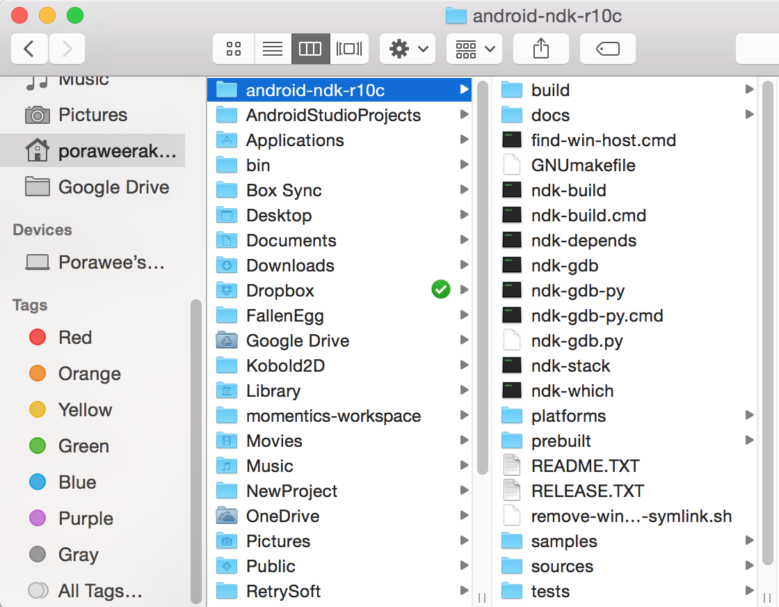Click the ndk-gdb executable icon
The width and height of the screenshot is (779, 607).
pos(512,265)
